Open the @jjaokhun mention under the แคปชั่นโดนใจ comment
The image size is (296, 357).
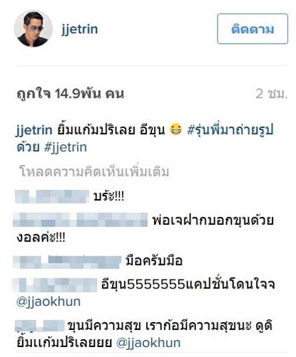coord(49,302)
